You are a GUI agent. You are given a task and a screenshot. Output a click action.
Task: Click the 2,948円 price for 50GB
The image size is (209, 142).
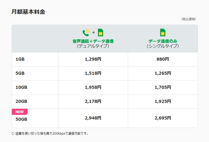(93, 118)
